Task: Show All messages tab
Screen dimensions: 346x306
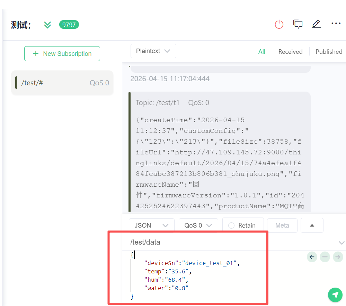Action: point(262,52)
